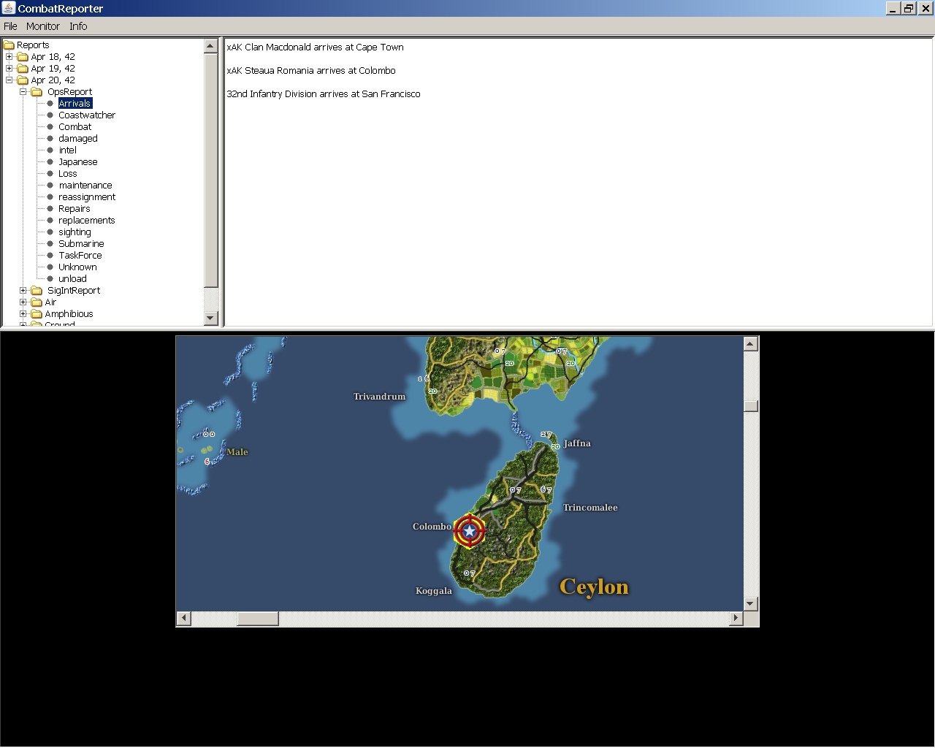Click the map scroll up arrow
This screenshot has height=748, width=935.
pos(750,343)
